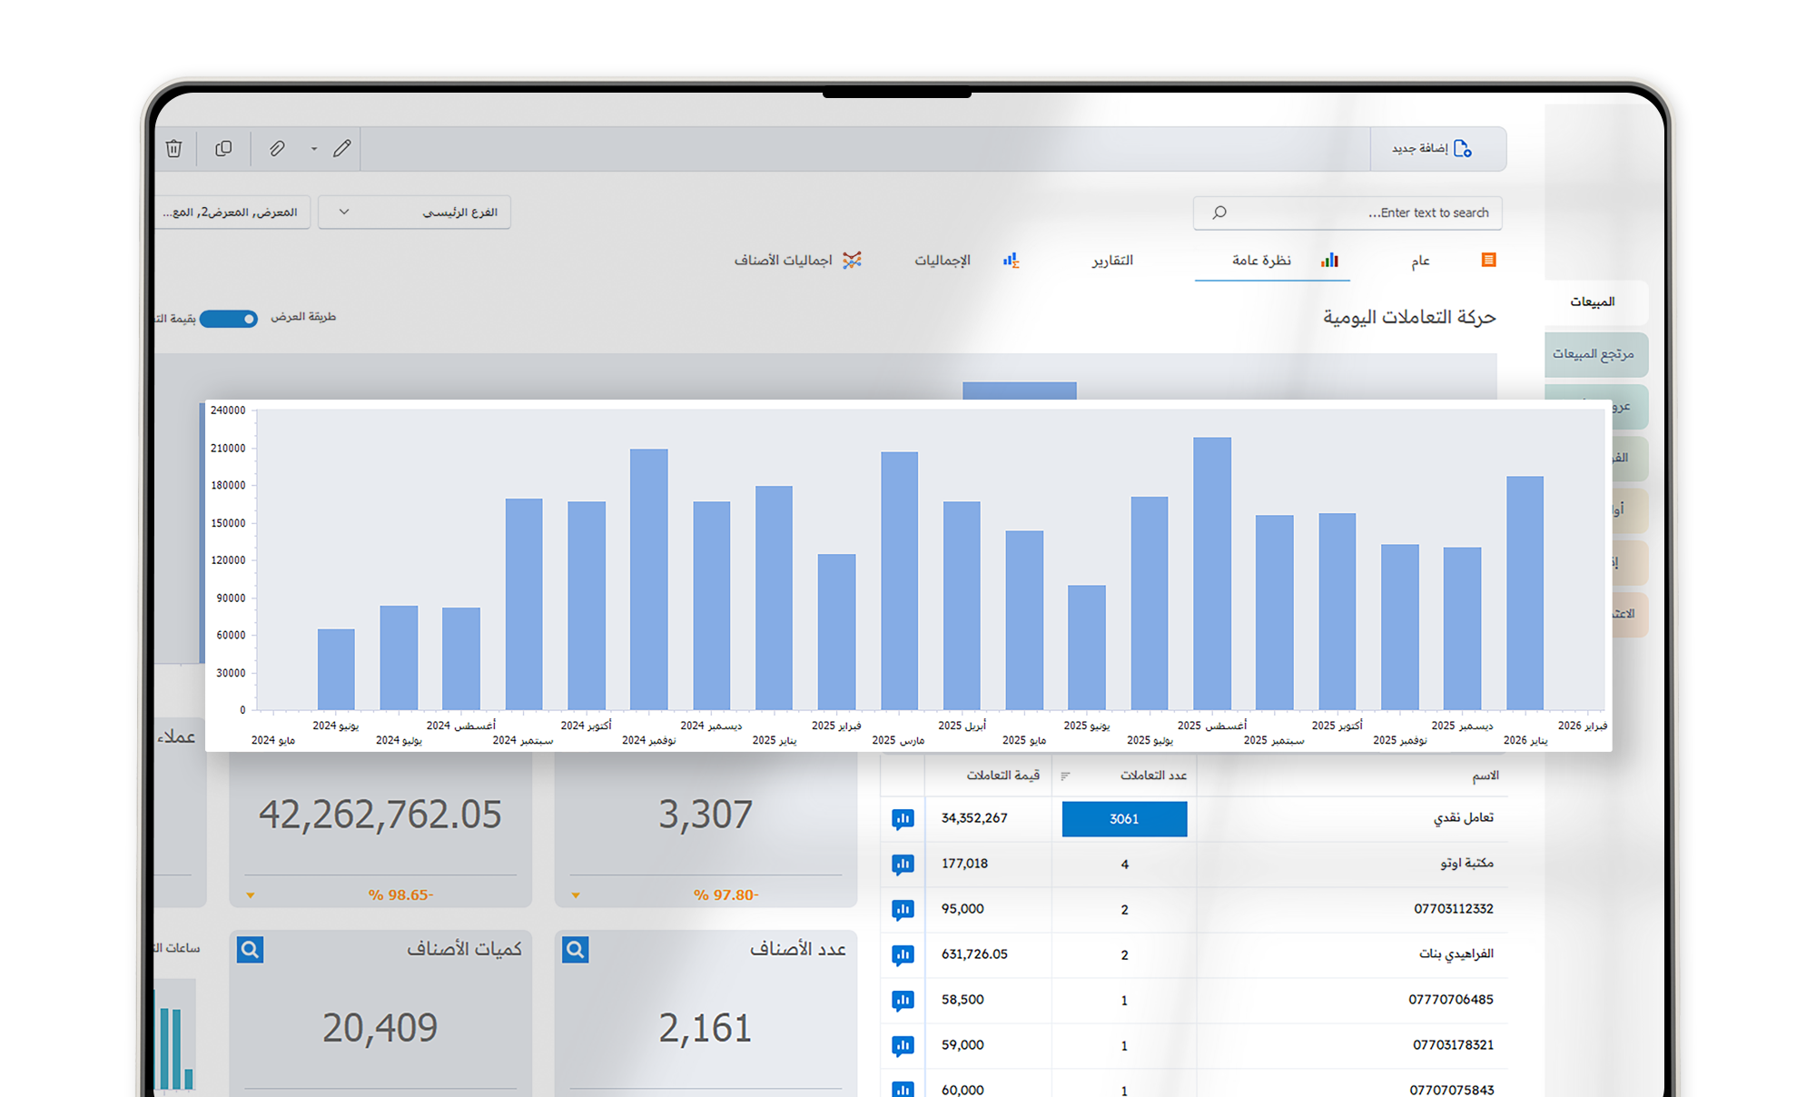Click the % 97.80- change indicator
Screen dimensions: 1816x1097
click(725, 895)
